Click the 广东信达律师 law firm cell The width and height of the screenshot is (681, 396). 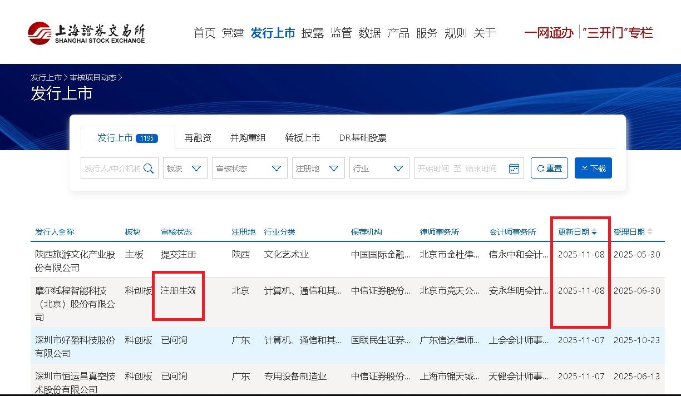pos(450,340)
